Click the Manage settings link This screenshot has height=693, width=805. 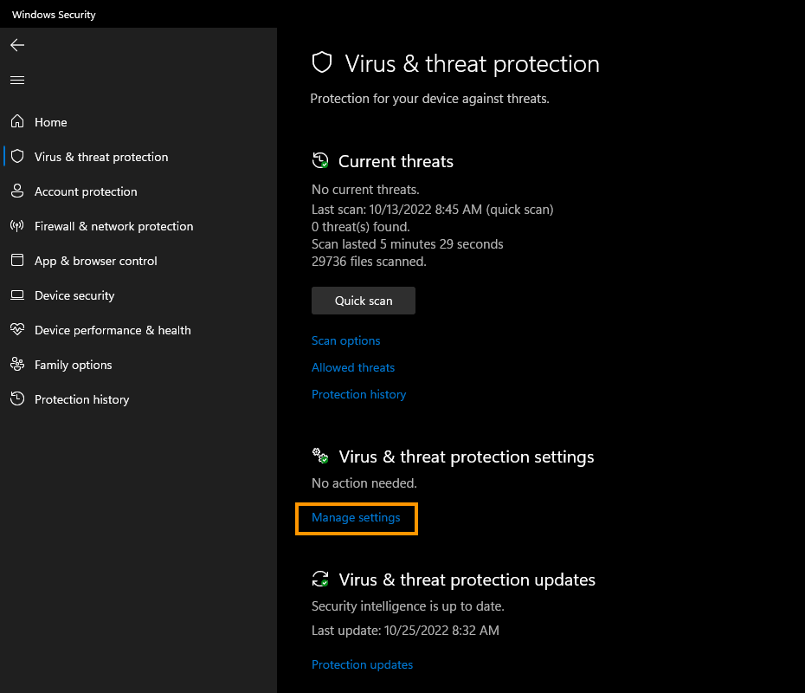pyautogui.click(x=355, y=518)
